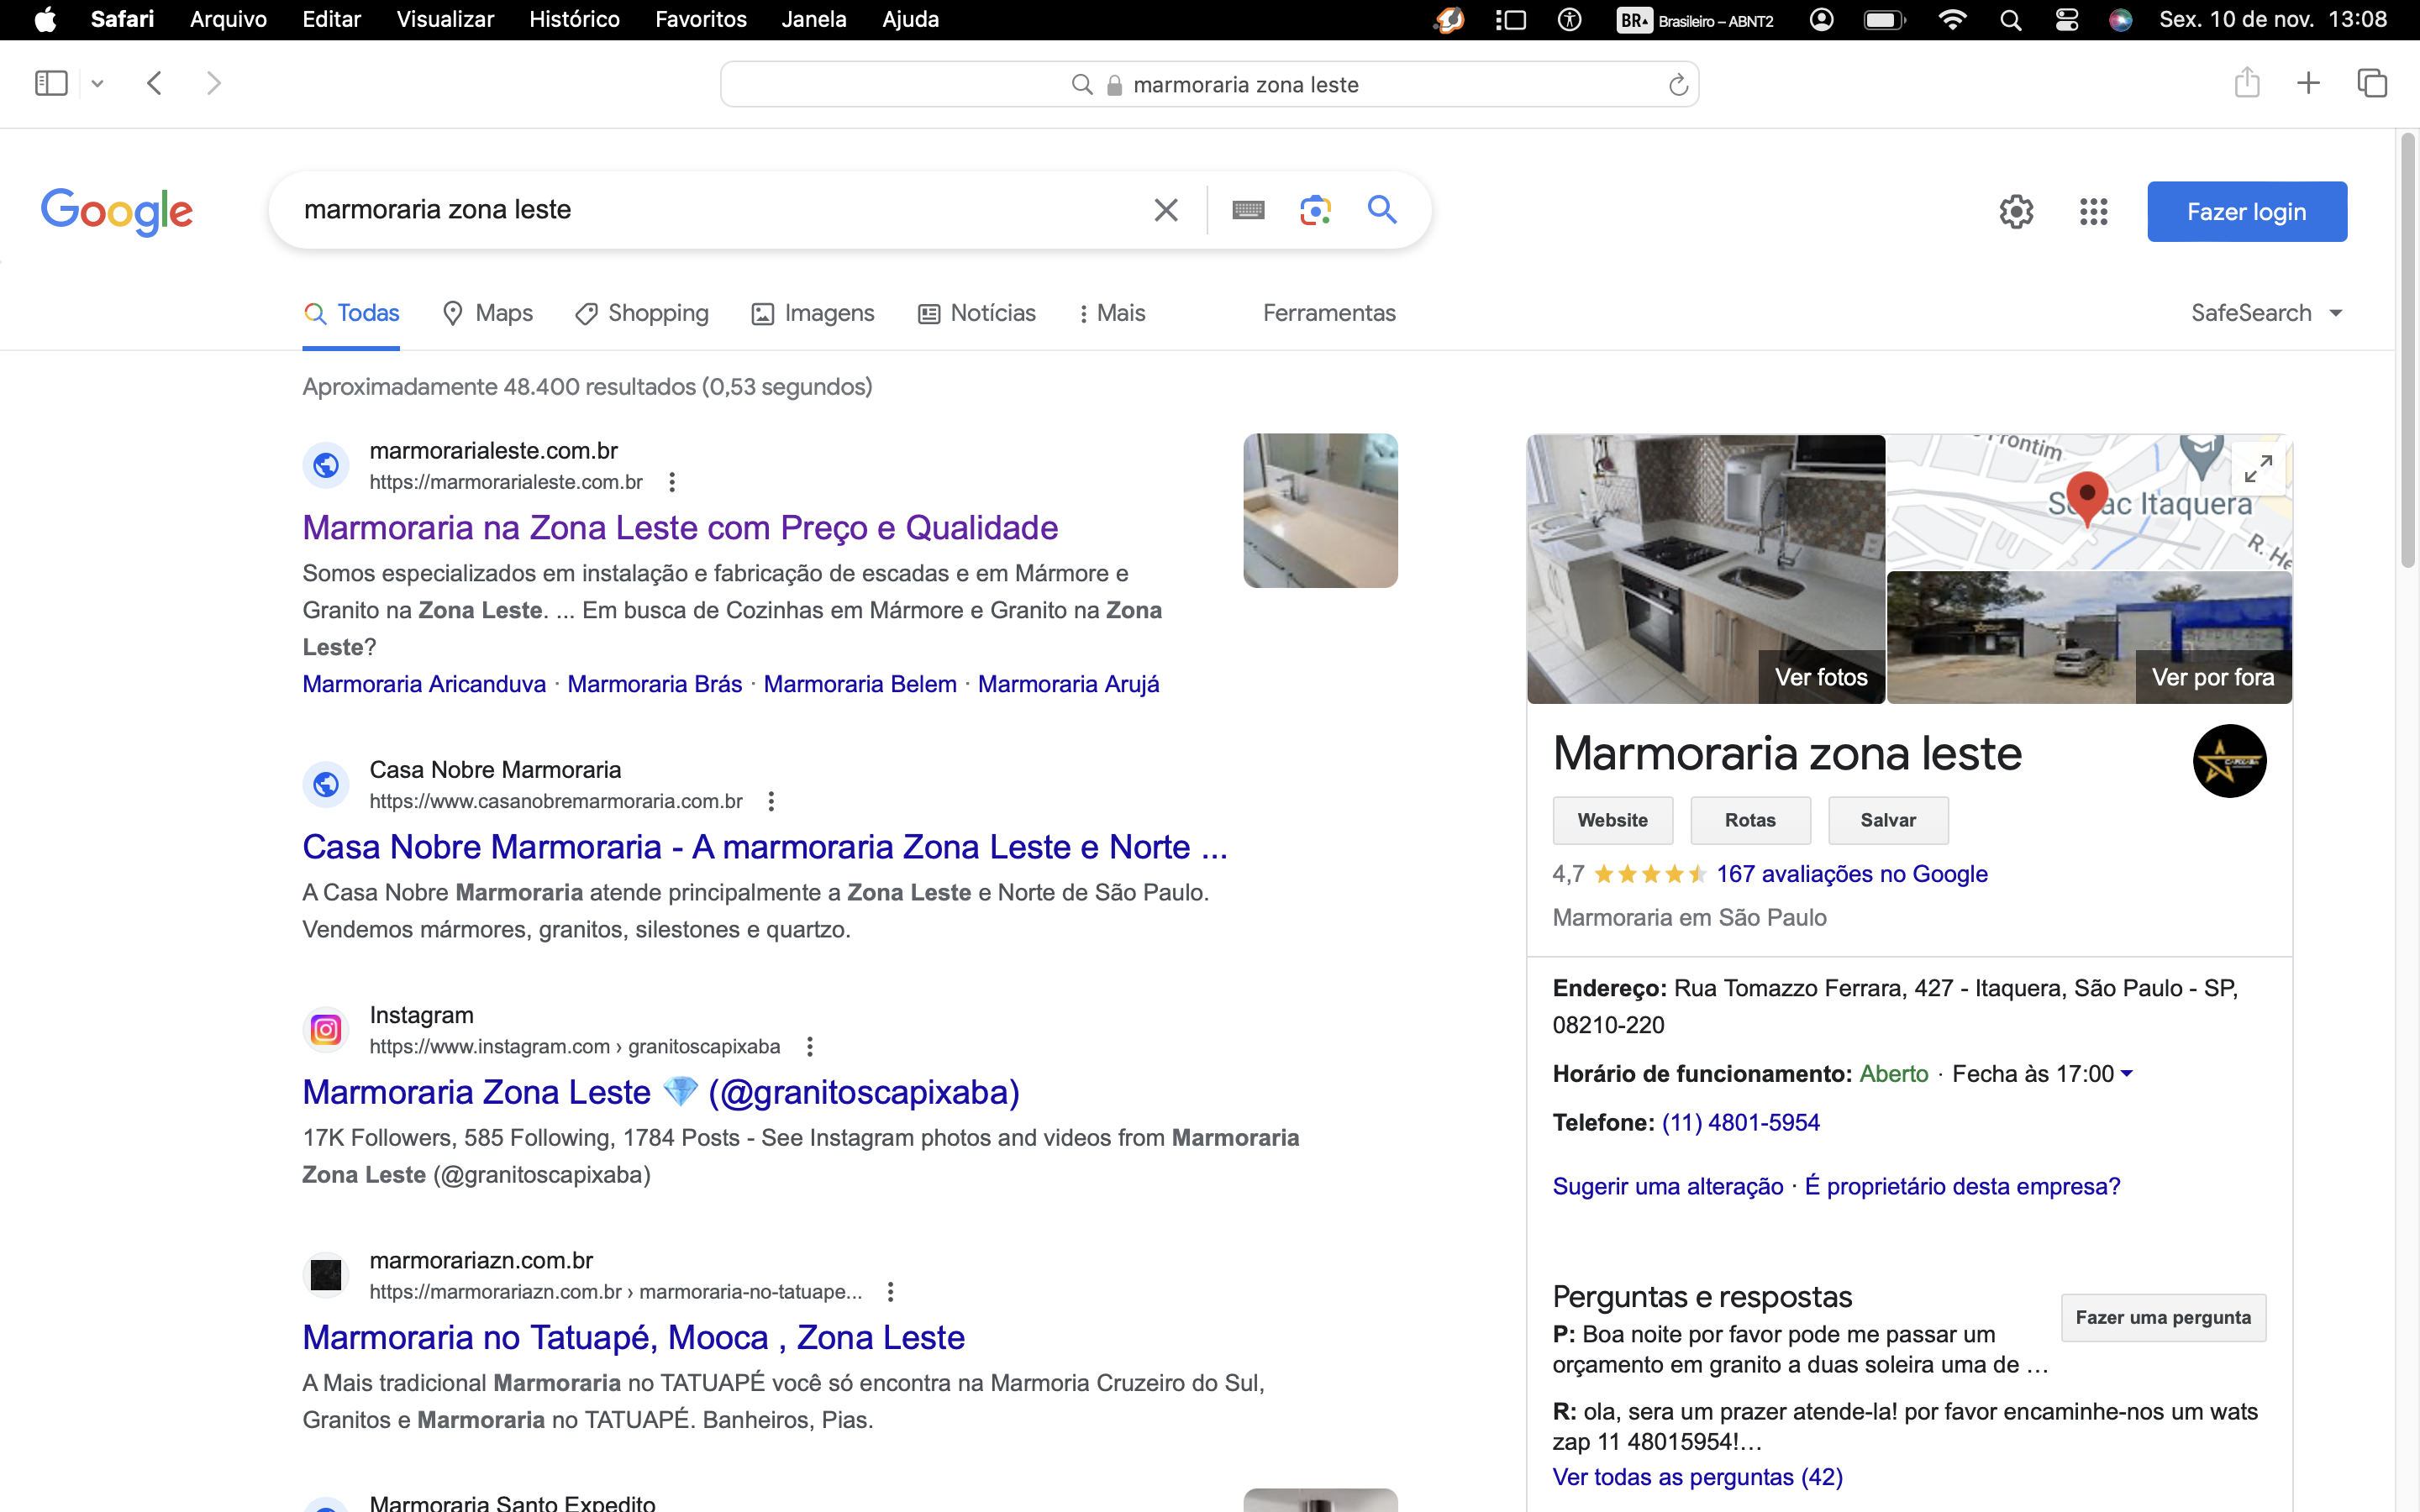Viewport: 2420px width, 1512px height.
Task: Submit search with magnifier icon
Action: [x=1382, y=209]
